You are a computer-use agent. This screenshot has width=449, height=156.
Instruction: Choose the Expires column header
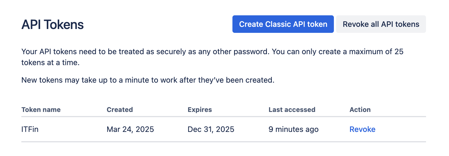[200, 110]
